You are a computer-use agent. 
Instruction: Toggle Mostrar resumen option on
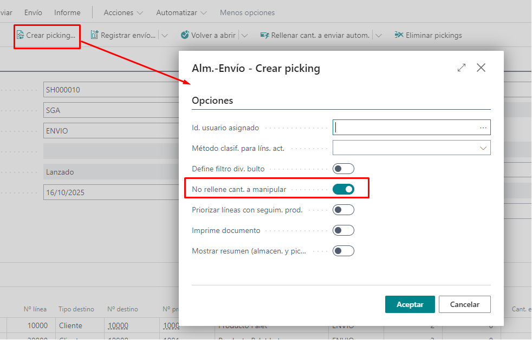[343, 251]
